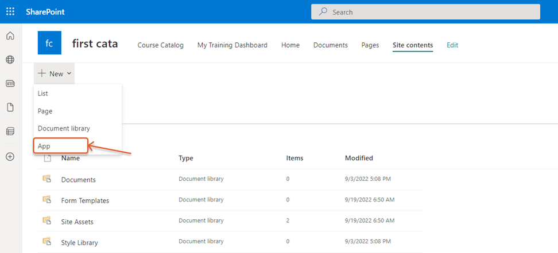This screenshot has height=253, width=558.
Task: Choose Document library from New menu
Action: click(x=64, y=128)
